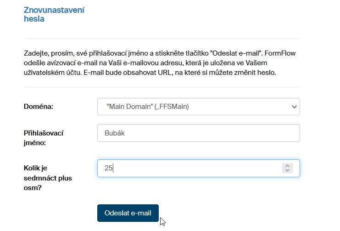Click the chevron arrow of the domain selector
Screen dimensions: 340x231
click(x=294, y=107)
